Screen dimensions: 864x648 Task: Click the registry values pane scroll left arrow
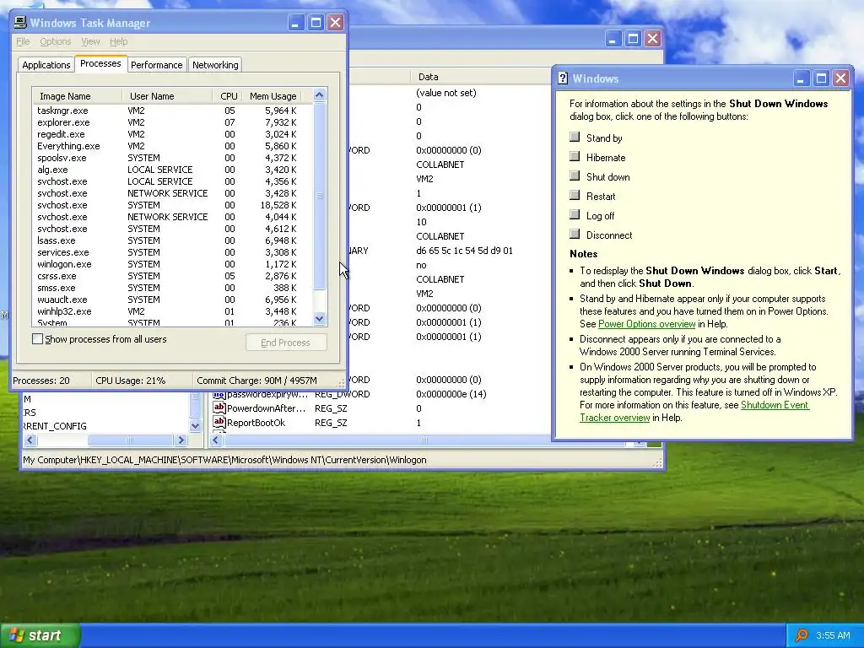216,440
